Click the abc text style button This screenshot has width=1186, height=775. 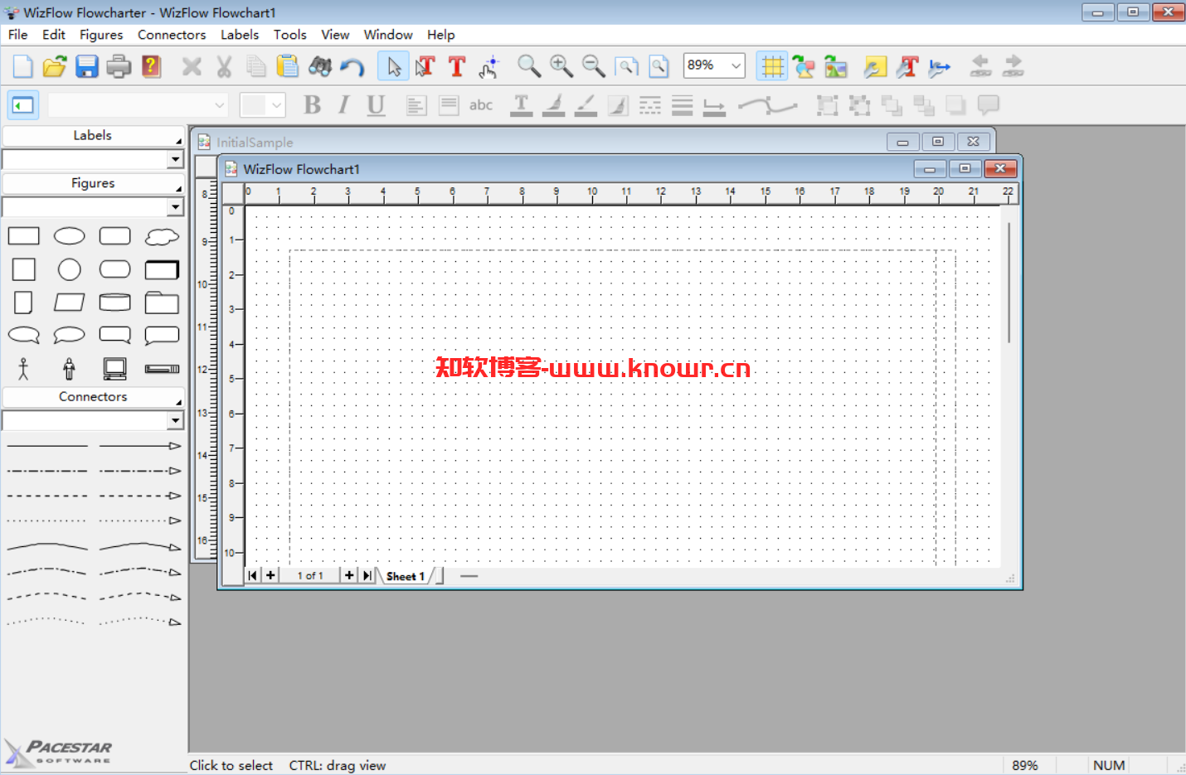(x=481, y=105)
